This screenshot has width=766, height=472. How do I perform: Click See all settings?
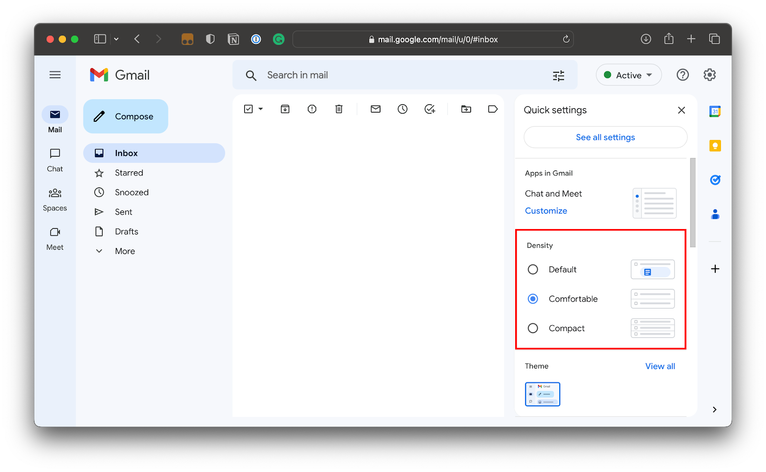[605, 137]
